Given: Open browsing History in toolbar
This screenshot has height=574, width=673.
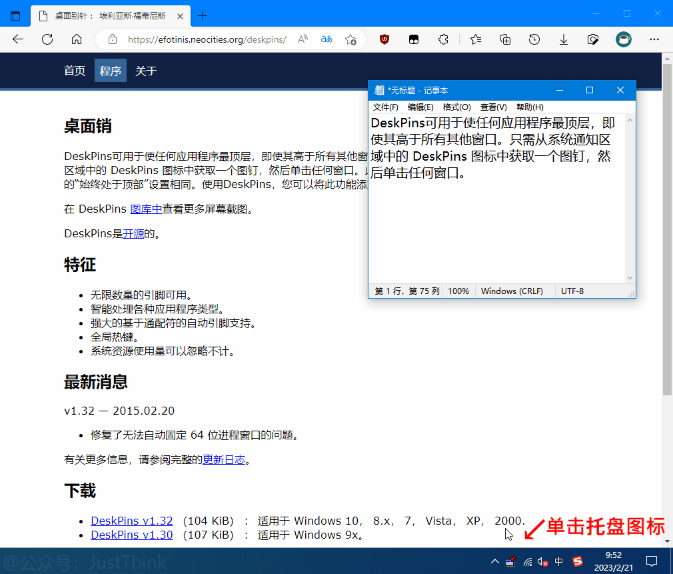Looking at the screenshot, I should (534, 39).
